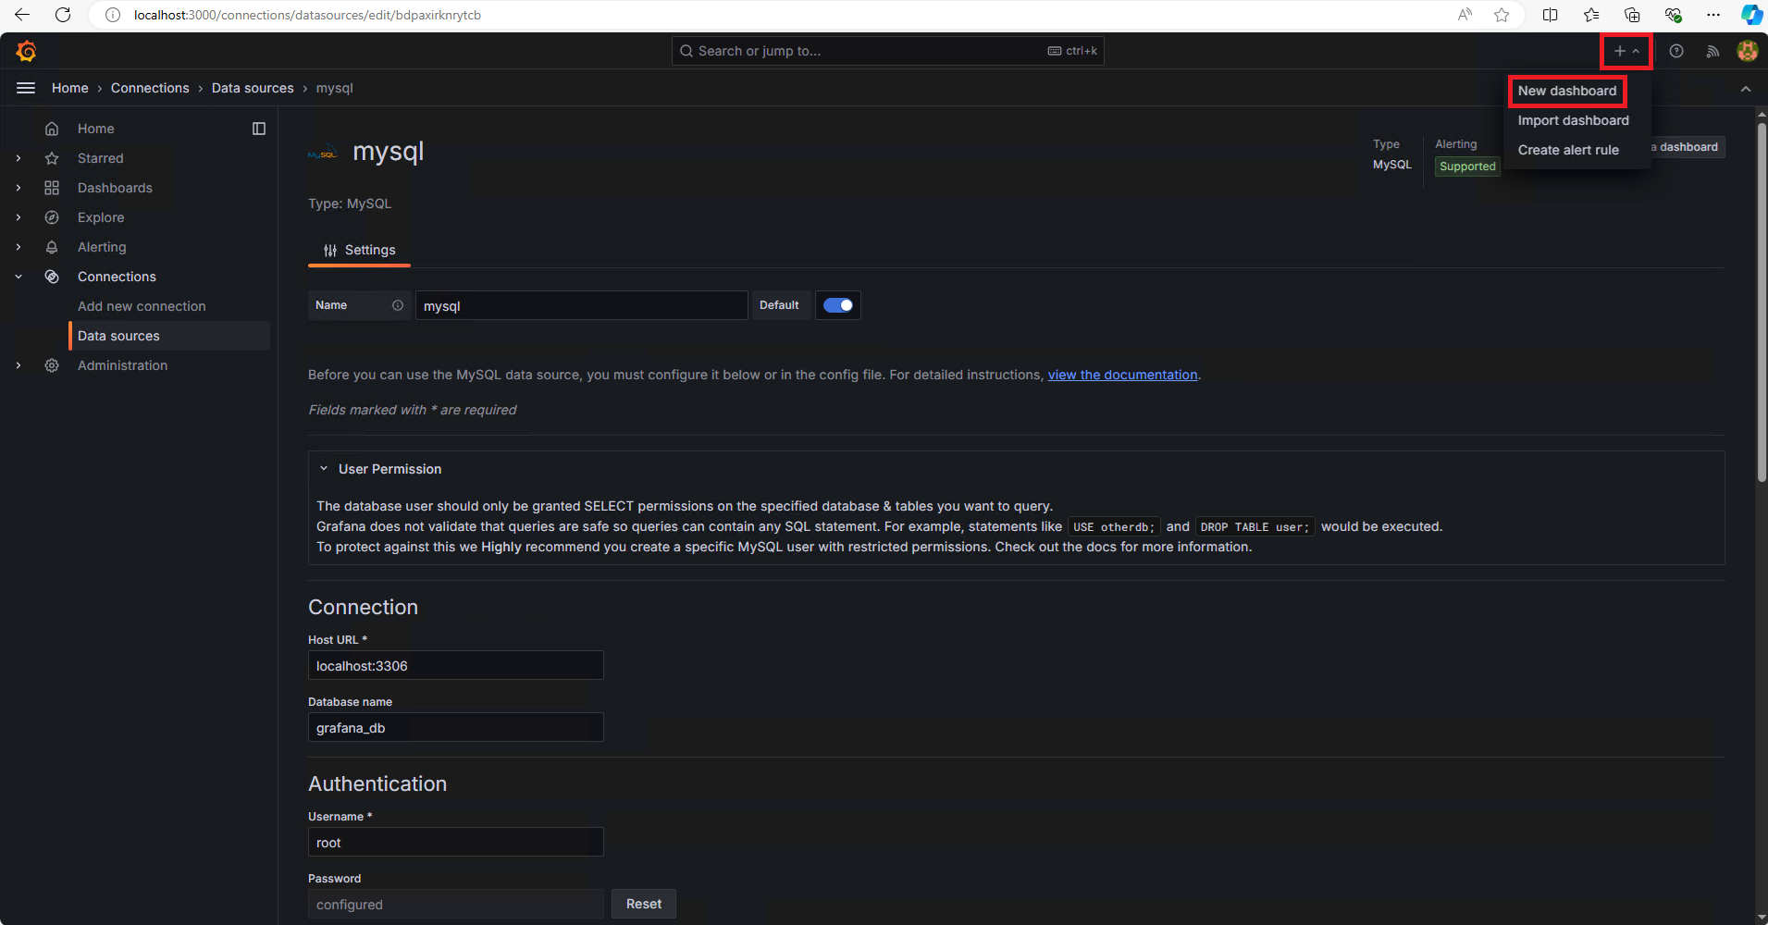Open browser settings ellipsis menu
The width and height of the screenshot is (1768, 925).
(x=1713, y=15)
